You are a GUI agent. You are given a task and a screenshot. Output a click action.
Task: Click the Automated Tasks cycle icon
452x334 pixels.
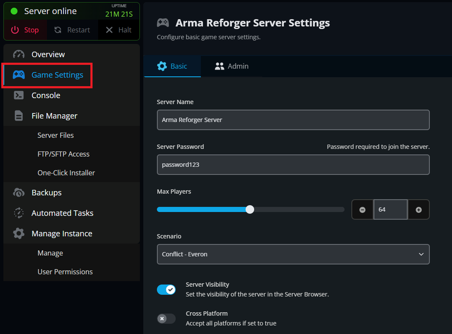(19, 213)
